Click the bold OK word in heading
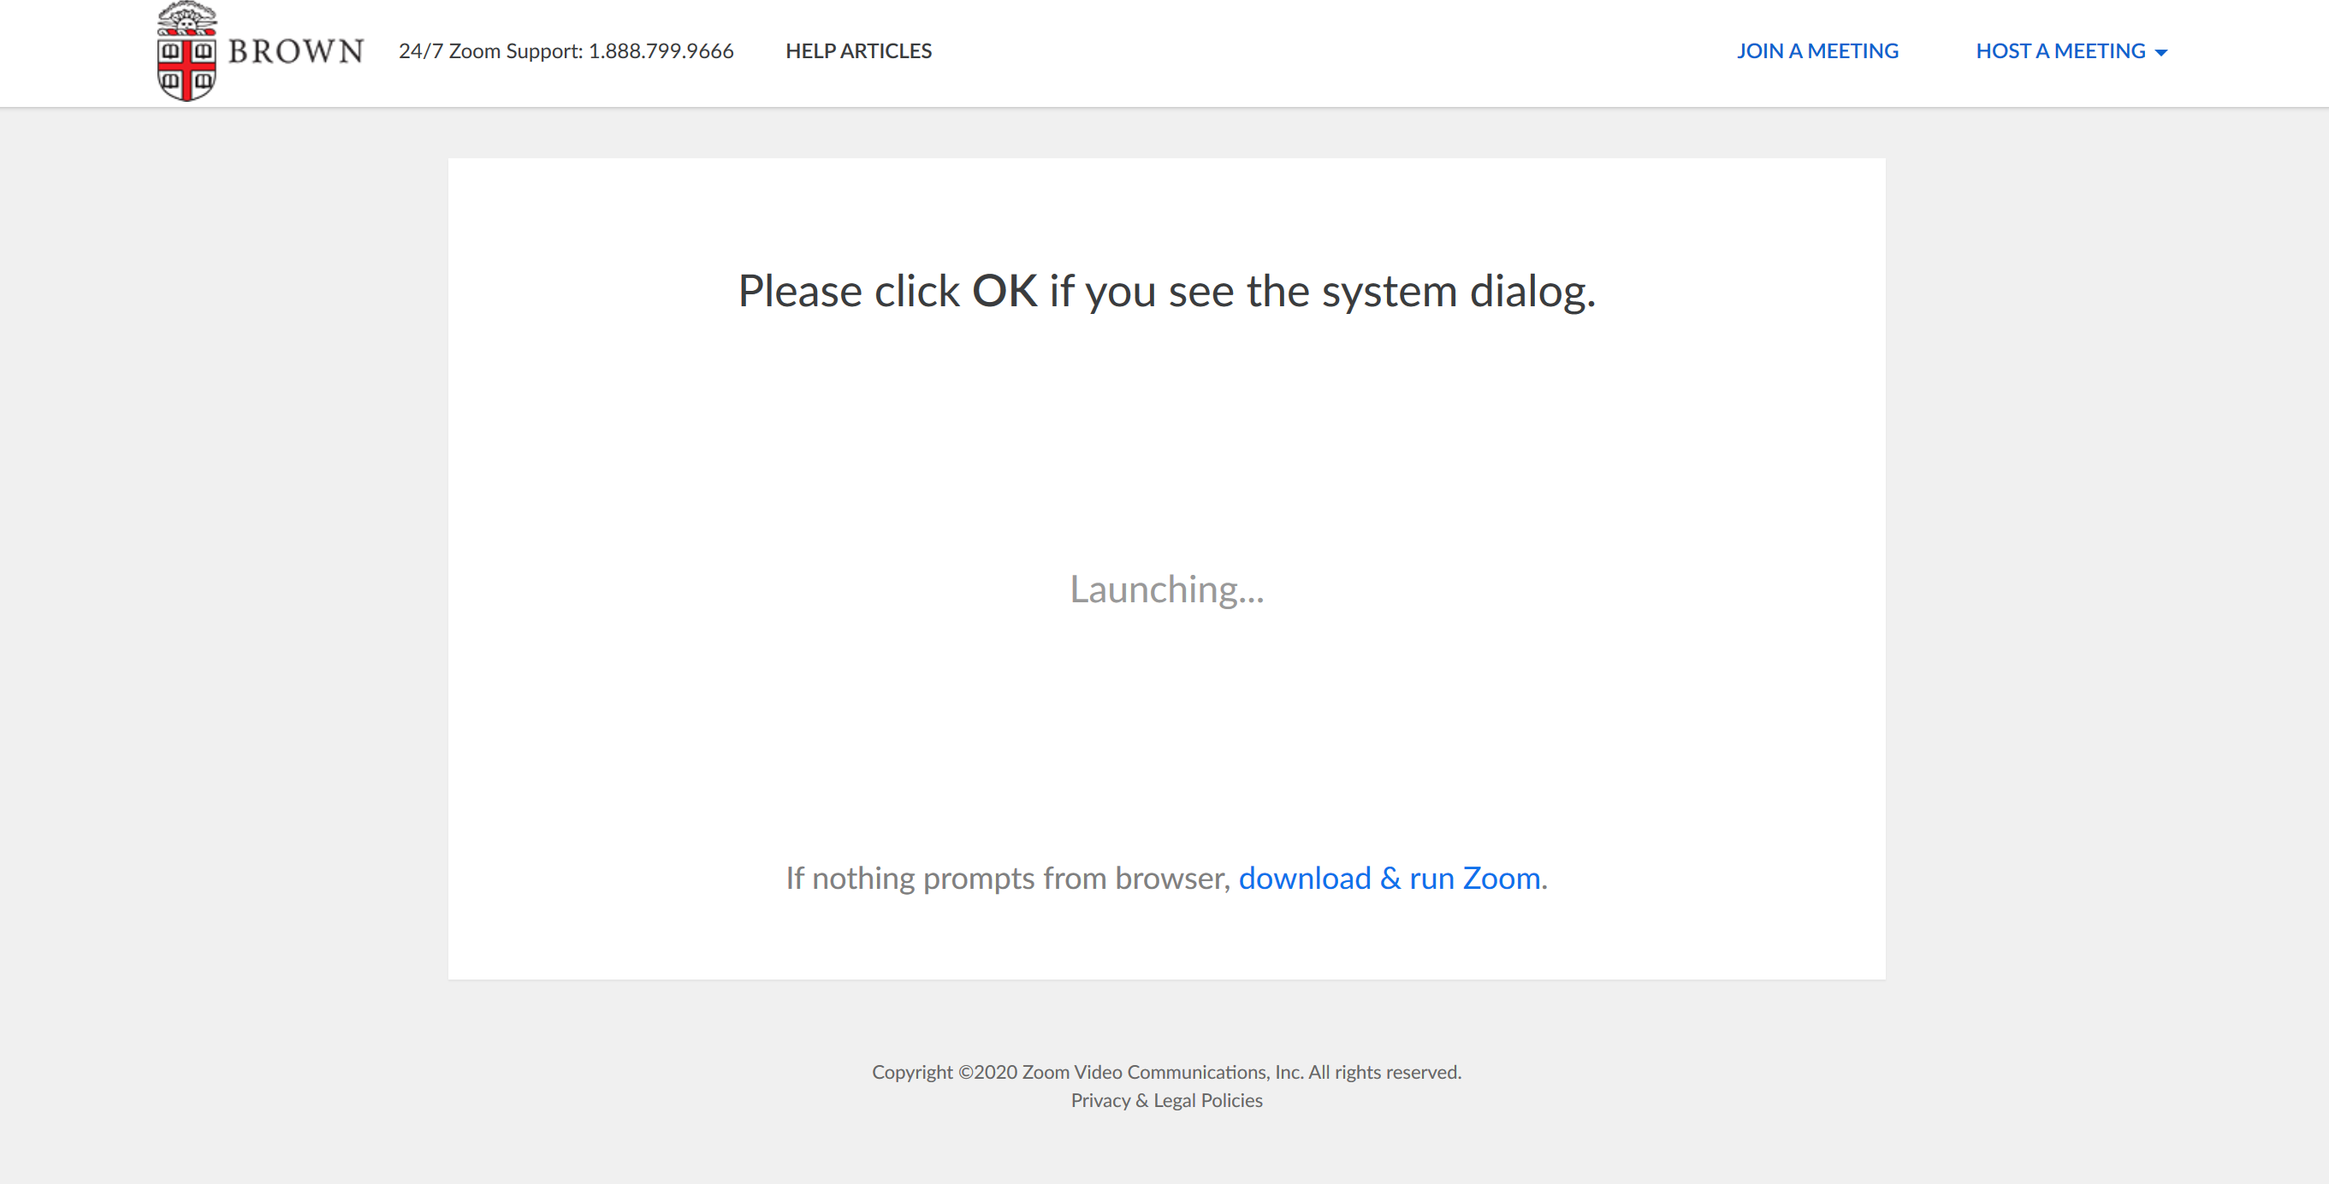This screenshot has height=1184, width=2329. 1004,291
